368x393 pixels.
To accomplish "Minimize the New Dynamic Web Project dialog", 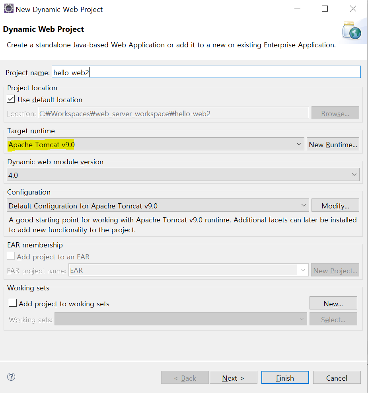I will (297, 8).
